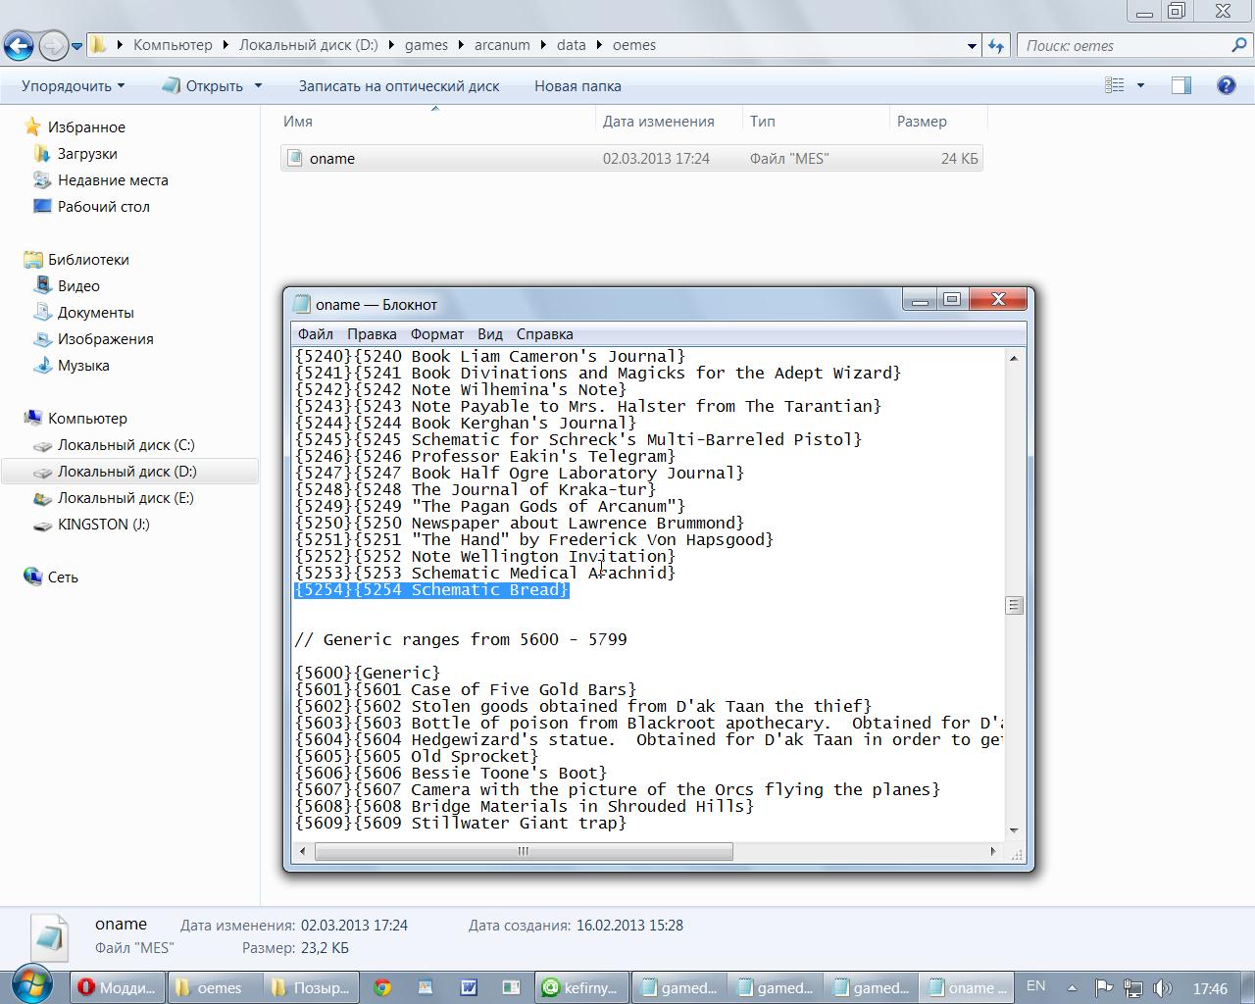Select Локальный диск (C:) in navigation pane
The image size is (1255, 1004).
125,444
